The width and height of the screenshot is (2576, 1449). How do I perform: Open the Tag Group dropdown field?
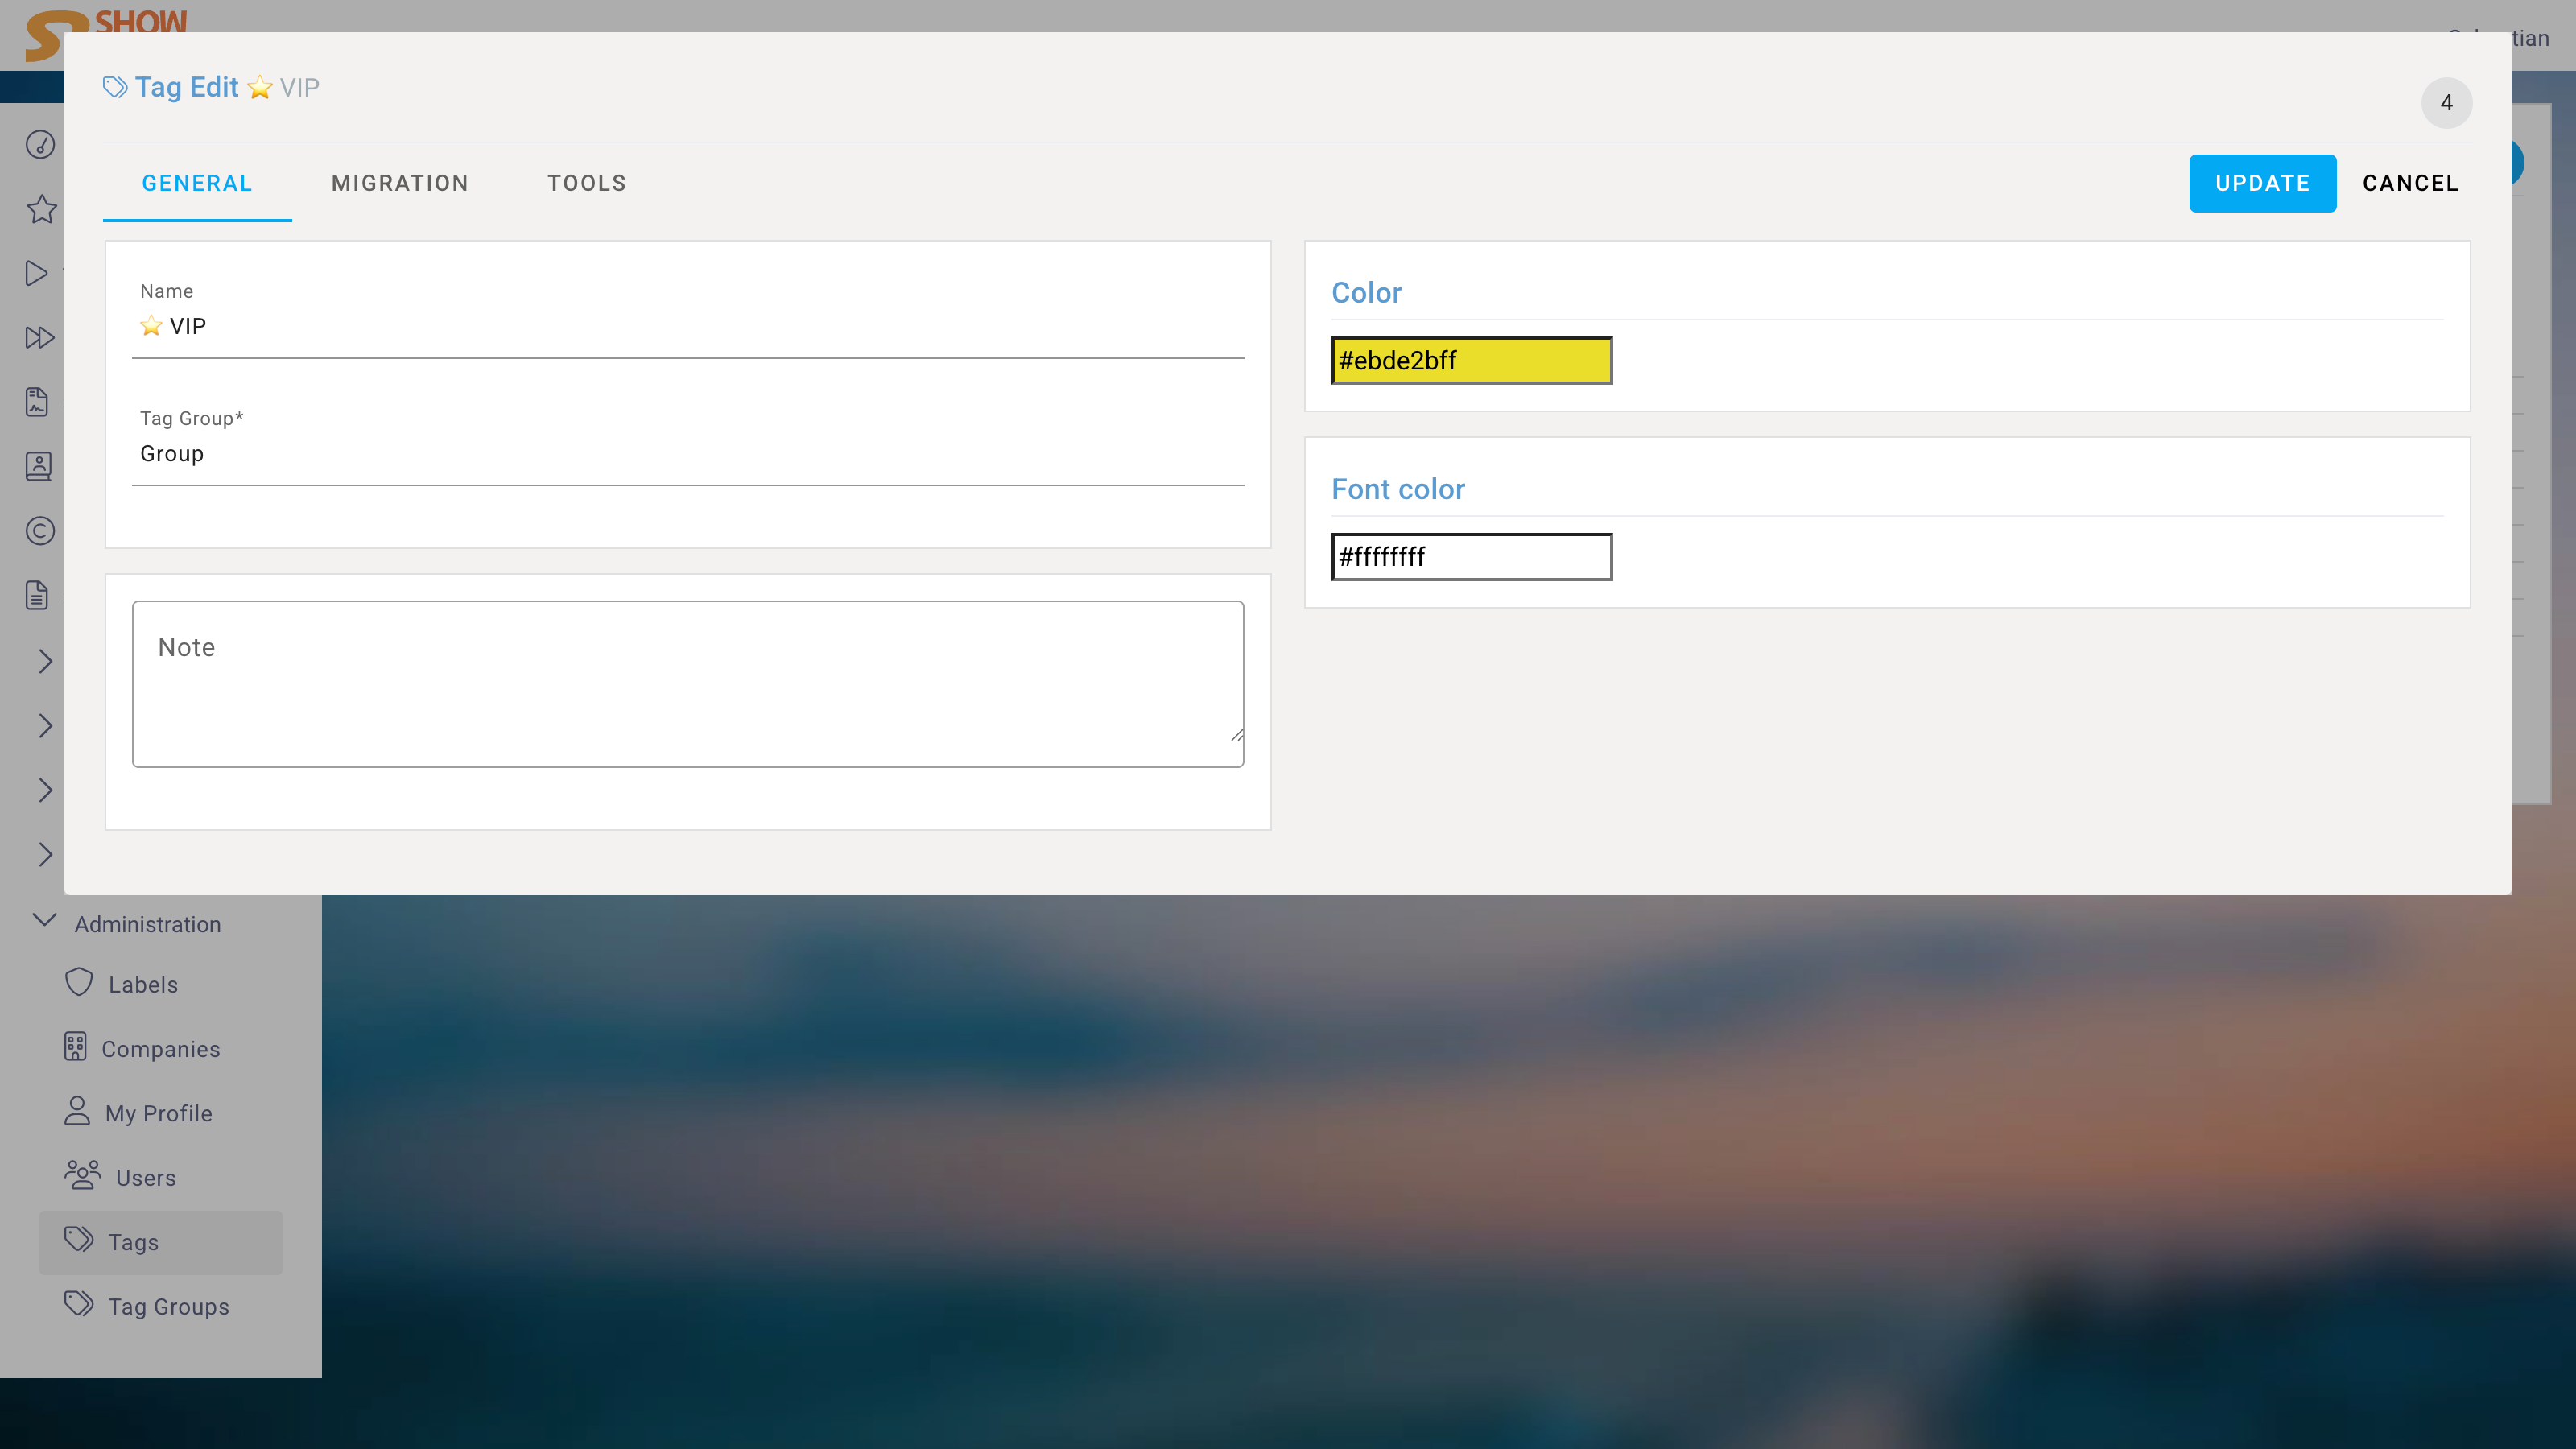pos(687,454)
